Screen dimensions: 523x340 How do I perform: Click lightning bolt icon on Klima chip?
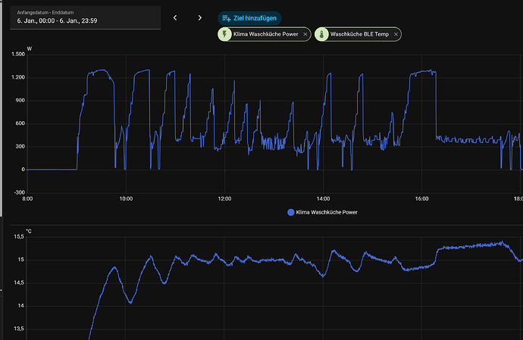227,34
